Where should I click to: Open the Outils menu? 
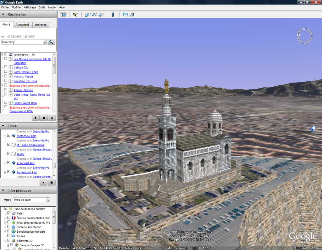42,7
